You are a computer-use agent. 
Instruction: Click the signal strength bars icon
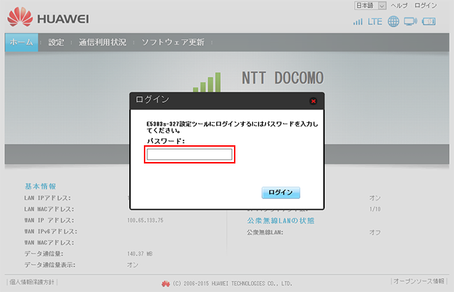[358, 22]
